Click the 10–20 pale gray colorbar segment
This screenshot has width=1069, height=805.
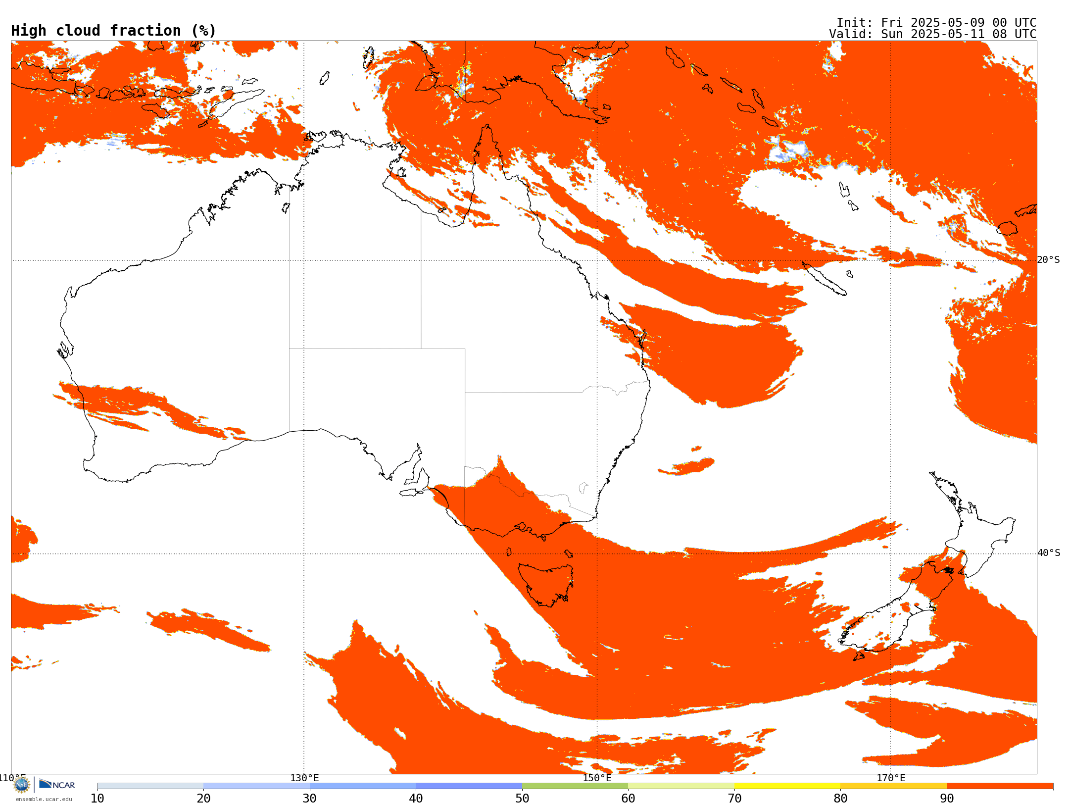pos(150,786)
